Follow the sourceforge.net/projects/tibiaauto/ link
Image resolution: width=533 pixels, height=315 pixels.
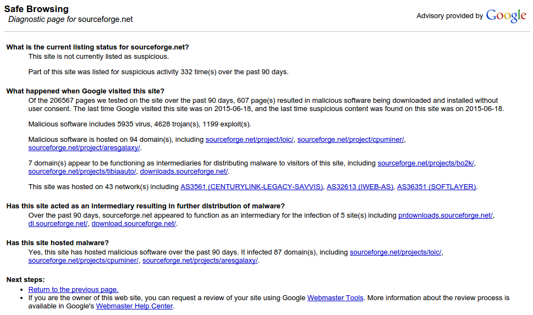click(82, 172)
